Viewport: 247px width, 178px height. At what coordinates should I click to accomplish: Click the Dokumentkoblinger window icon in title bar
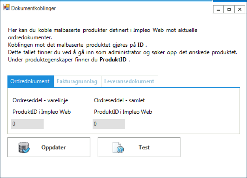(7, 7)
